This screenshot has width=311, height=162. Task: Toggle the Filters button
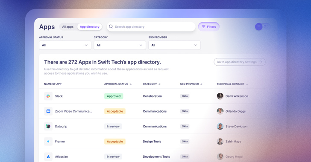[208, 27]
